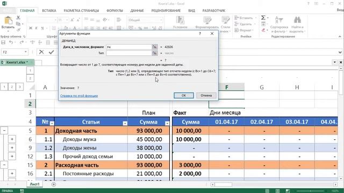Open filter dropdown on Статьи column header
344x193 pixels.
pyautogui.click(x=125, y=123)
